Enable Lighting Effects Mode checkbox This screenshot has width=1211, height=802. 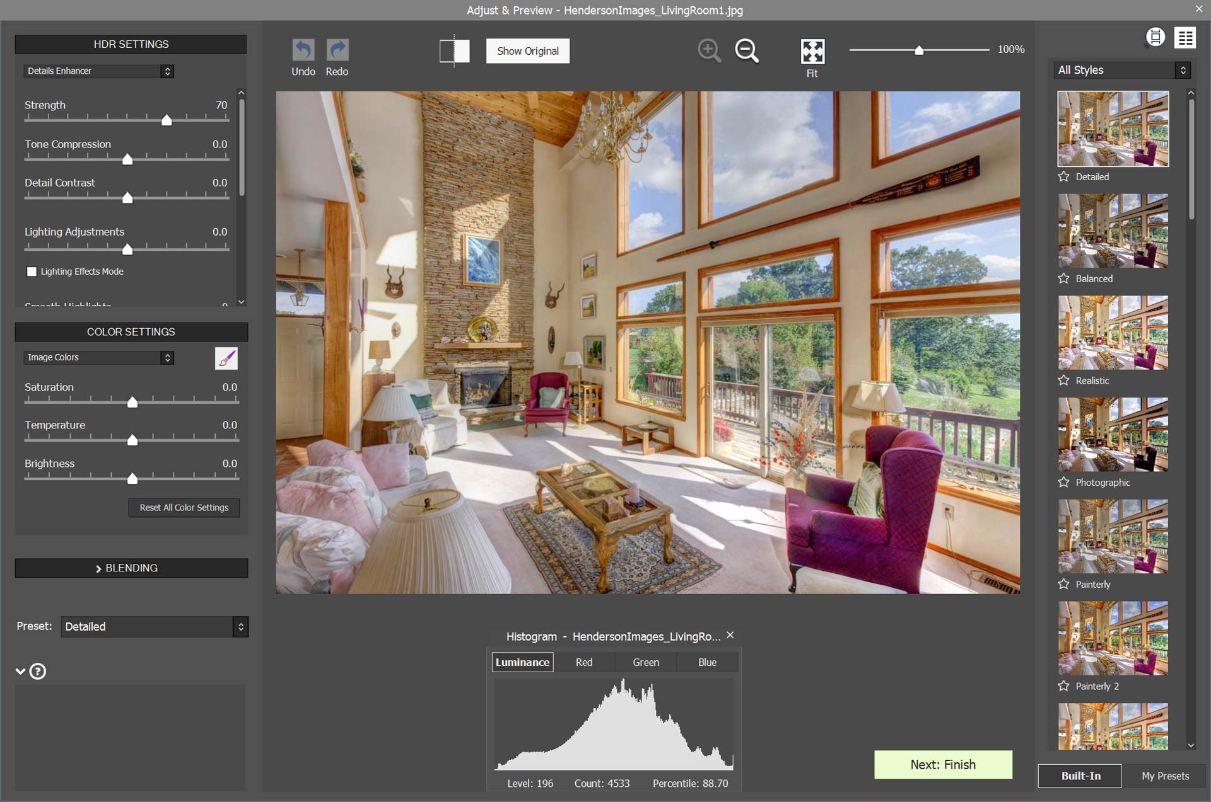pos(32,272)
